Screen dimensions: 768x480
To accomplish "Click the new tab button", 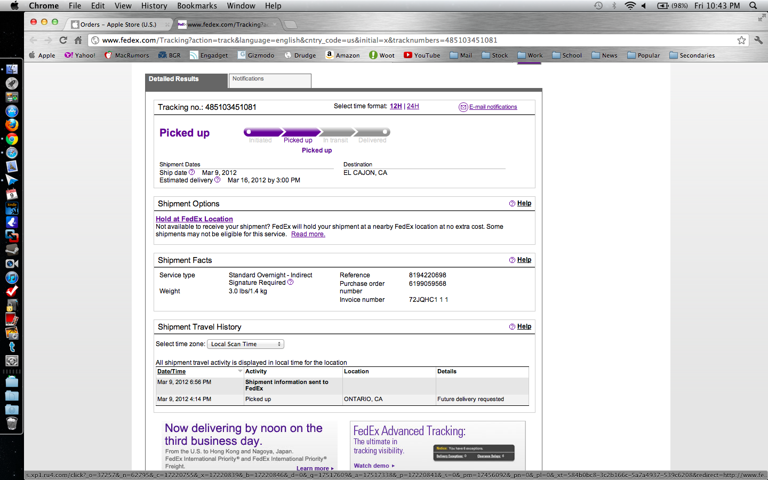I will pyautogui.click(x=291, y=25).
